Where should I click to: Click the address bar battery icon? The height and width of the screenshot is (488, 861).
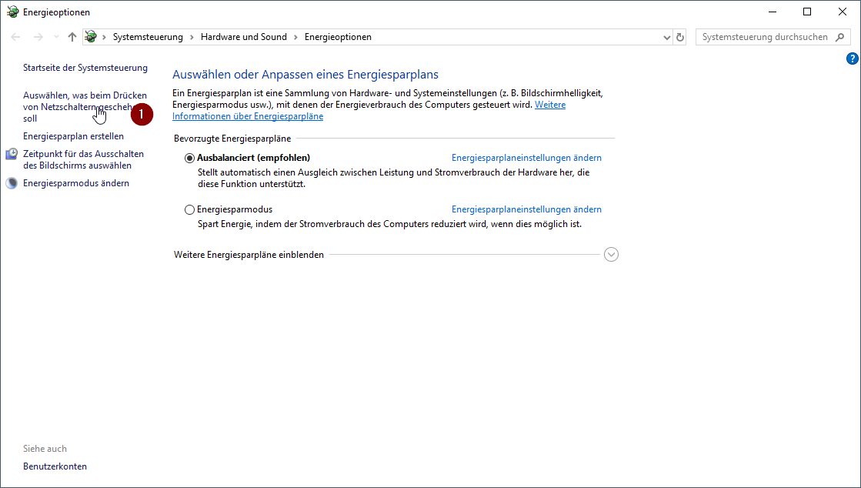[x=91, y=37]
